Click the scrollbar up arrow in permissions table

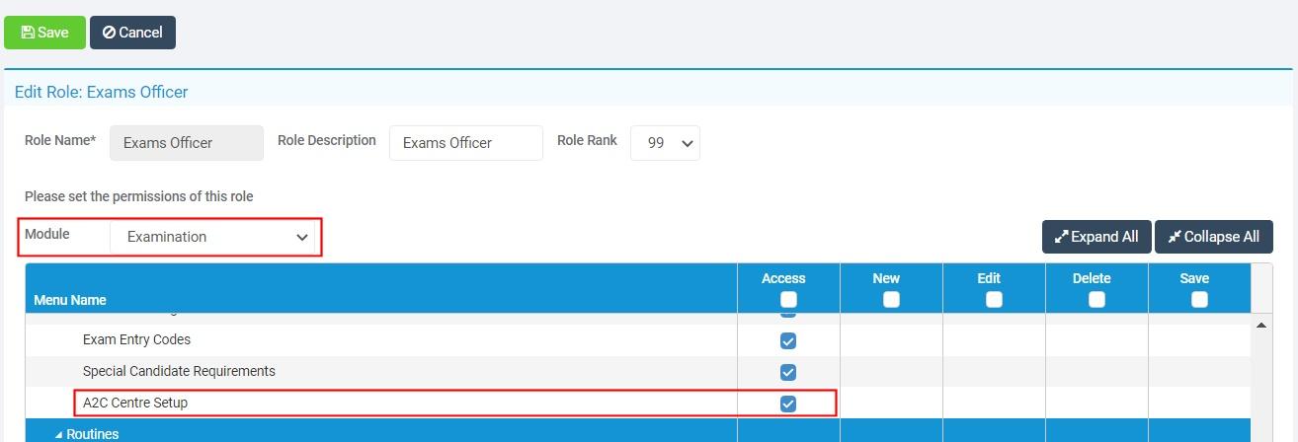click(x=1260, y=325)
